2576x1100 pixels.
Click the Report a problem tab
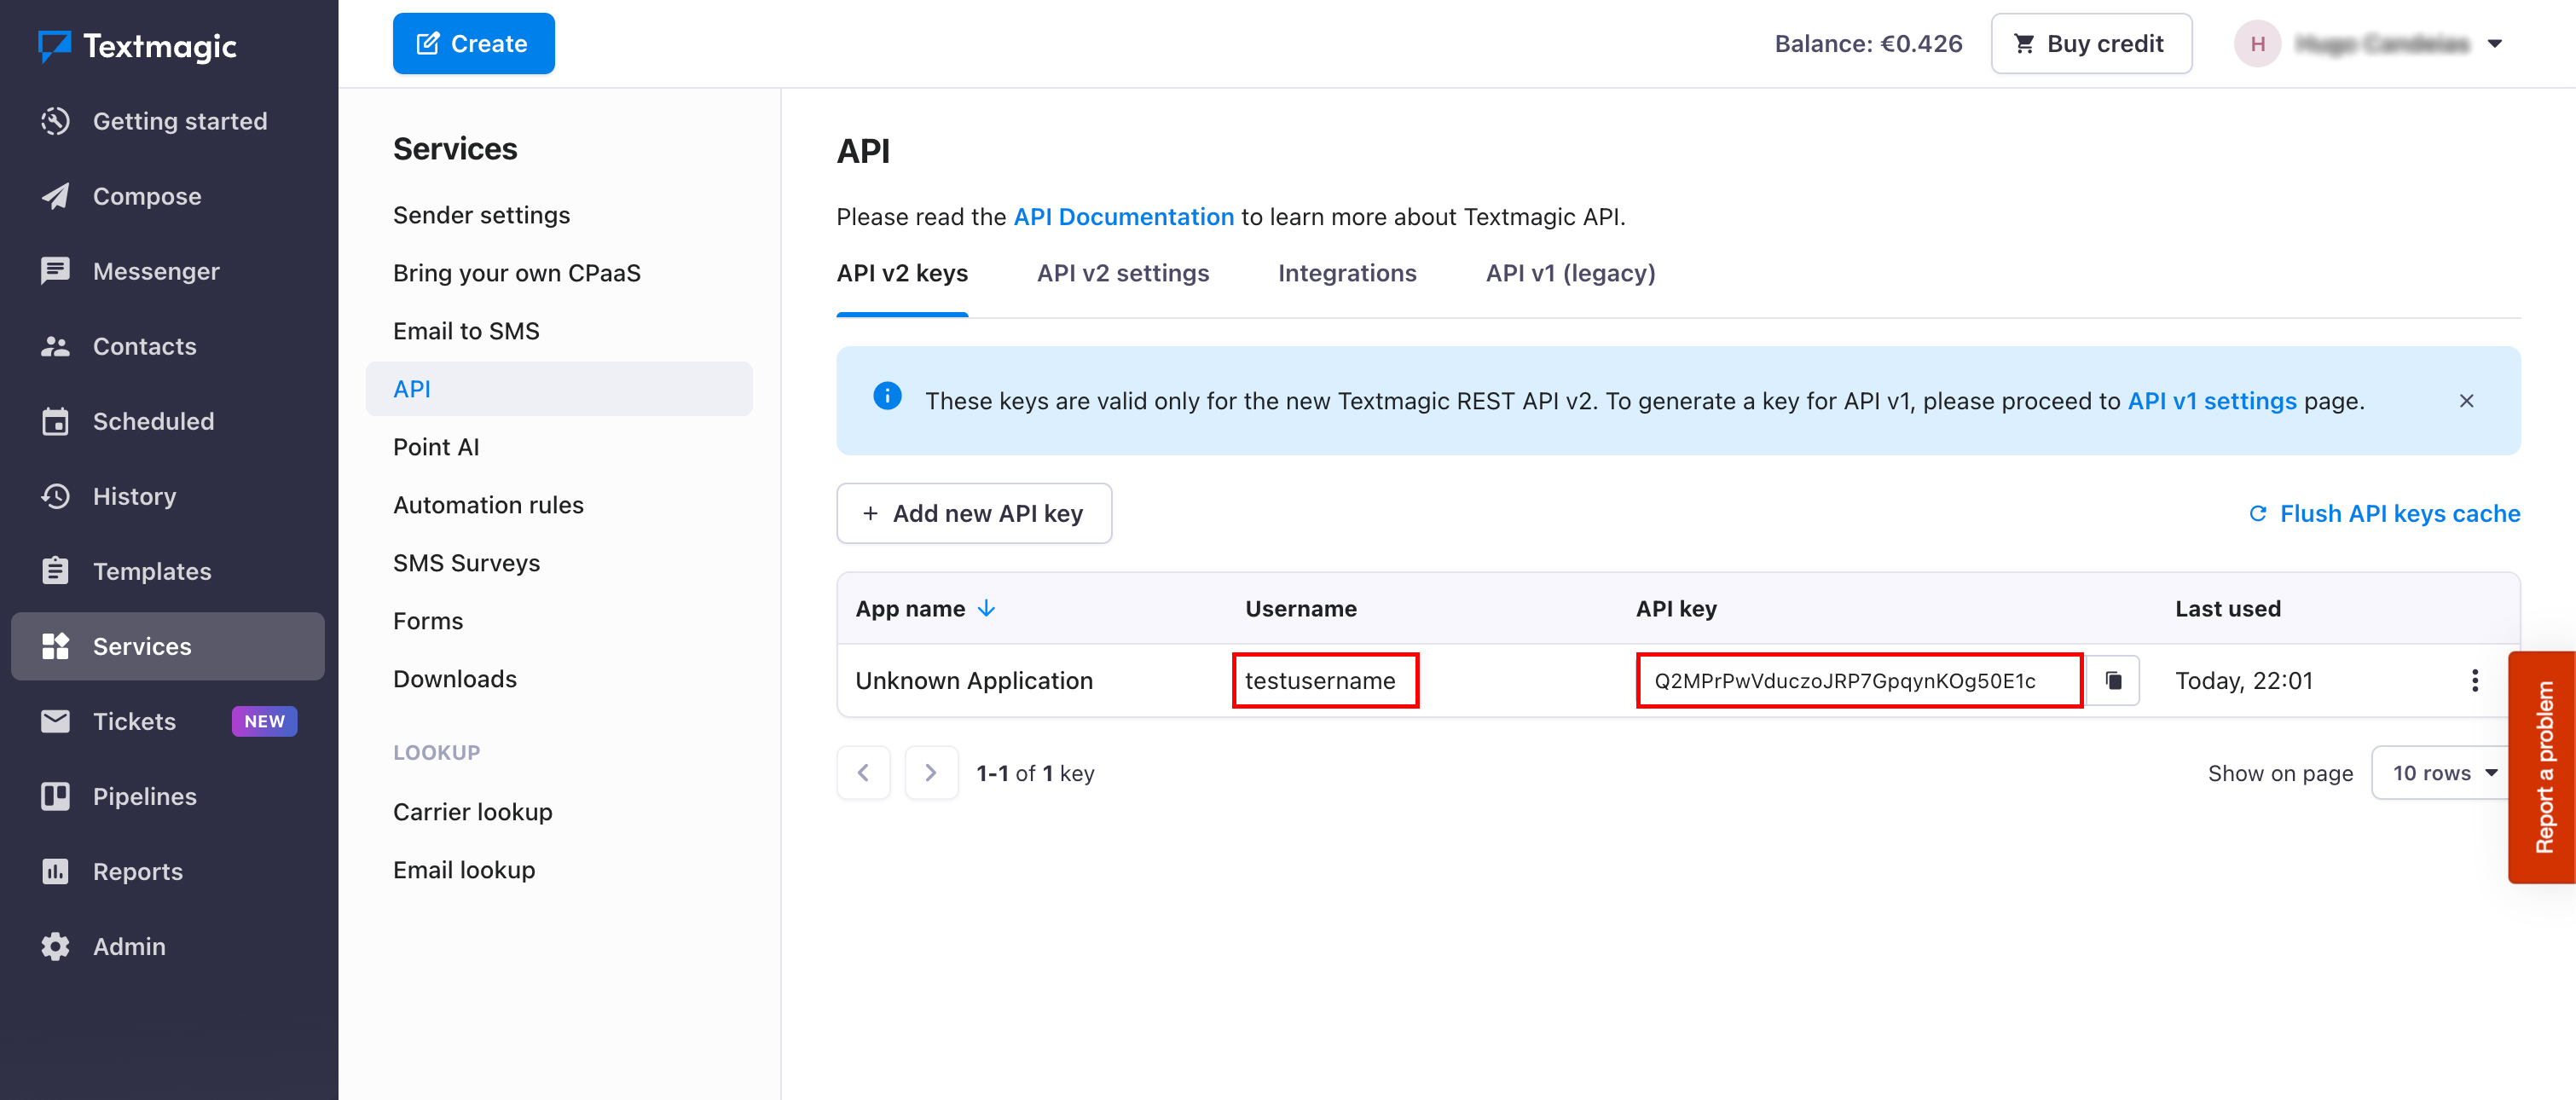[x=2543, y=767]
